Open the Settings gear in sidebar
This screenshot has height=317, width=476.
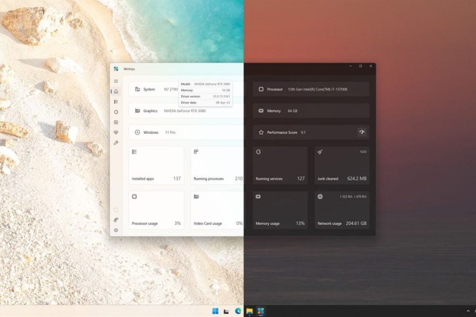(116, 230)
